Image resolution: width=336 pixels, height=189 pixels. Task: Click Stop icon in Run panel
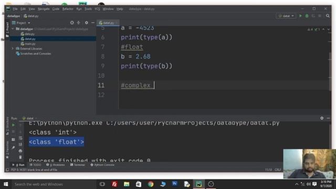(x=13, y=131)
